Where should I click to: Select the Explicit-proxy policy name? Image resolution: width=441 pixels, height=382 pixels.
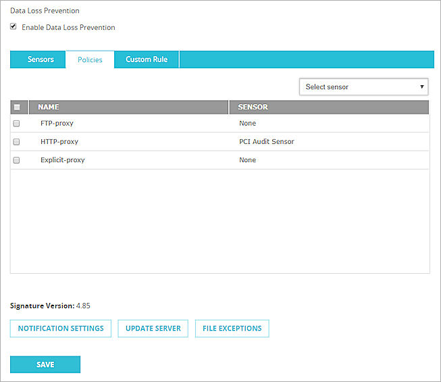[x=62, y=160]
